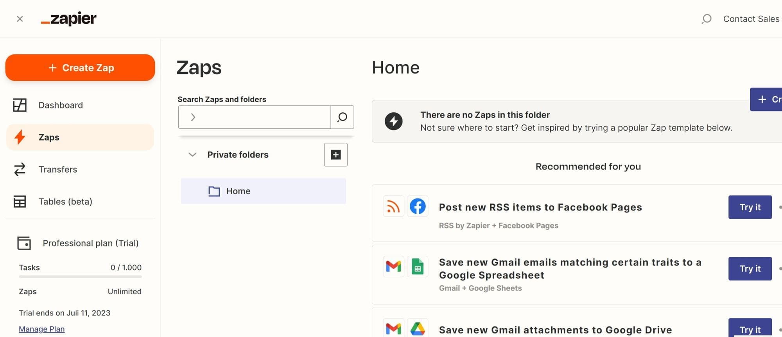Select the Zaps sidebar item

80,137
